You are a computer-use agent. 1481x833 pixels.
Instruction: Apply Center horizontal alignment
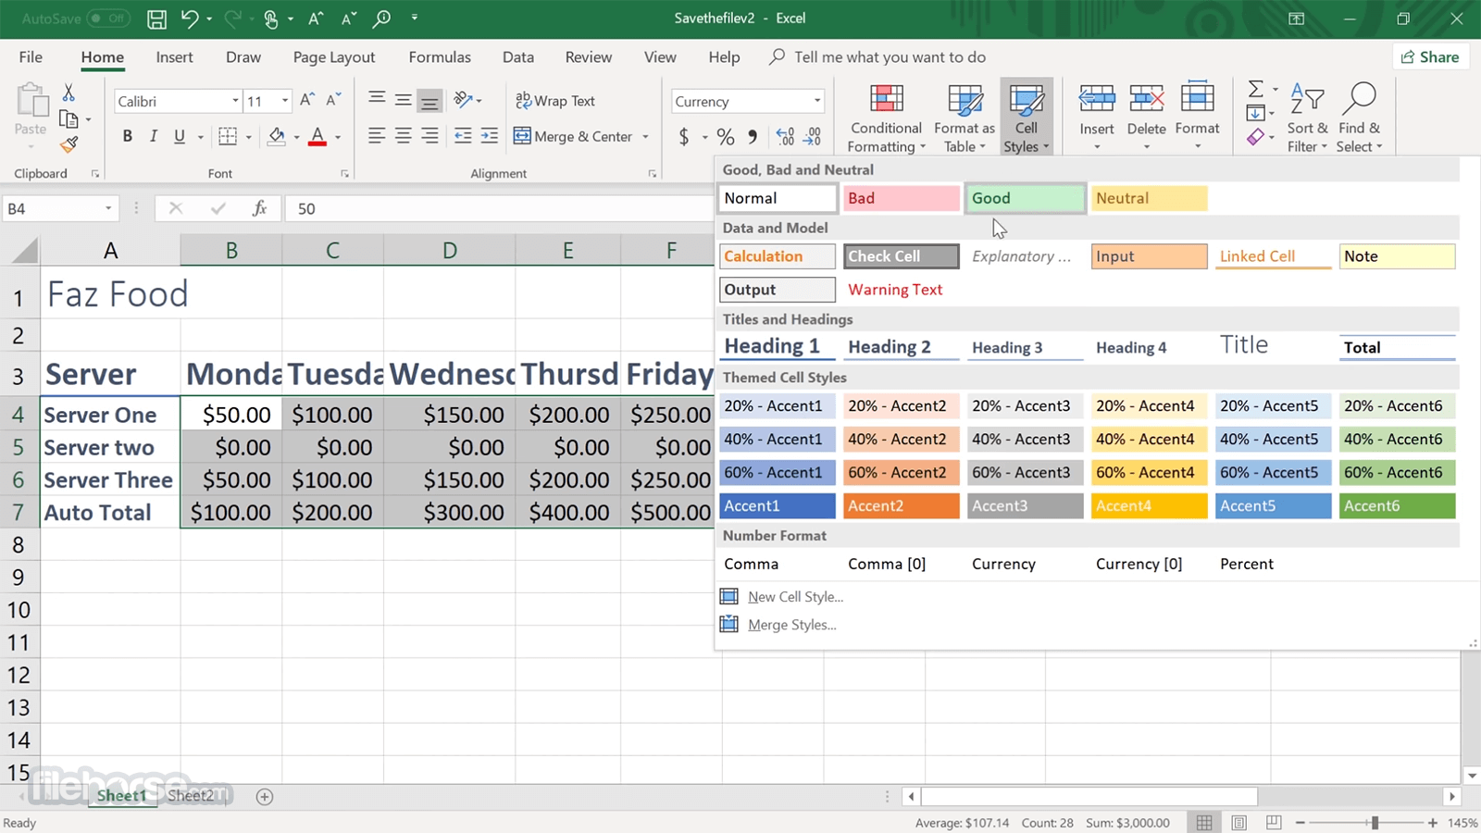pos(403,136)
